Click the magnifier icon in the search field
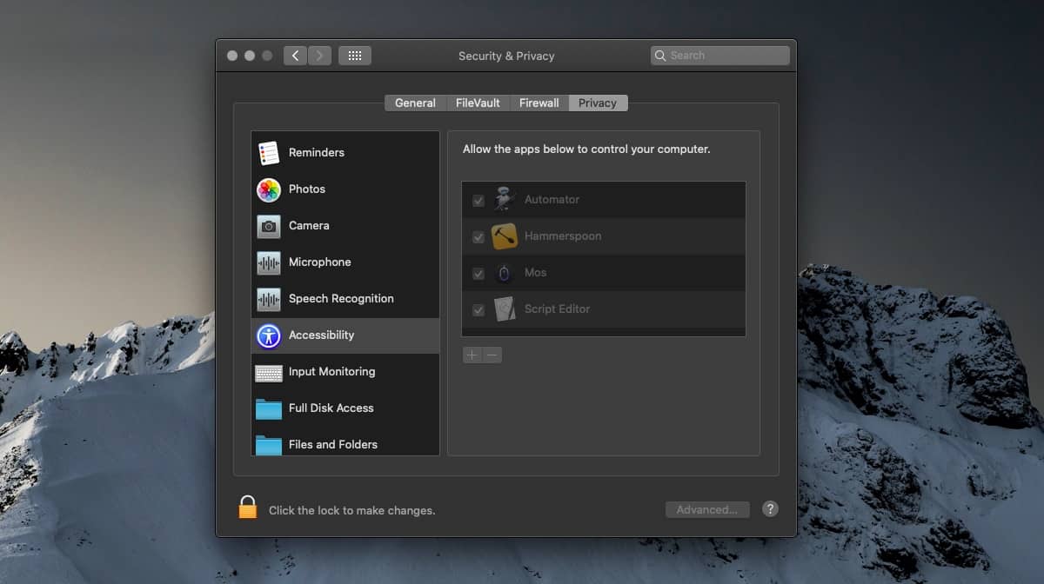This screenshot has height=584, width=1044. [x=661, y=56]
